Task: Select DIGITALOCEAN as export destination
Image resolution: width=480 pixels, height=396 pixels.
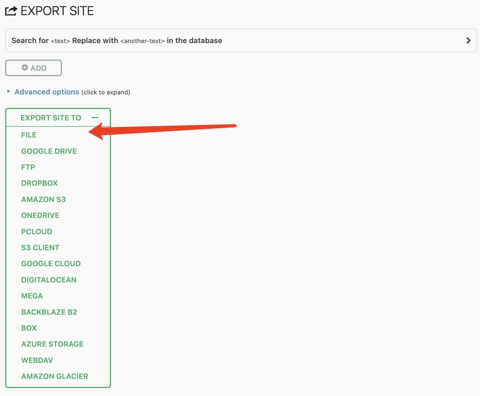Action: pyautogui.click(x=49, y=279)
